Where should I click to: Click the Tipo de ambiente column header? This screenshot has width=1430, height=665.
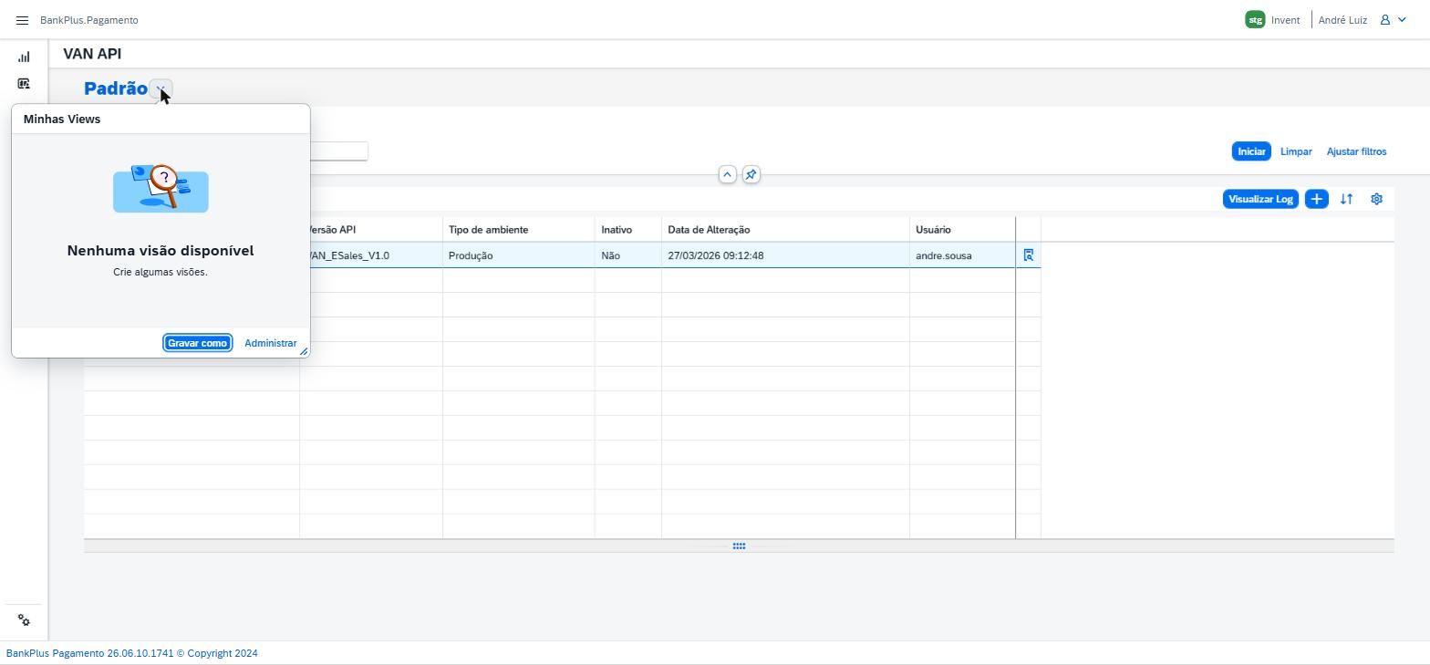tap(519, 230)
